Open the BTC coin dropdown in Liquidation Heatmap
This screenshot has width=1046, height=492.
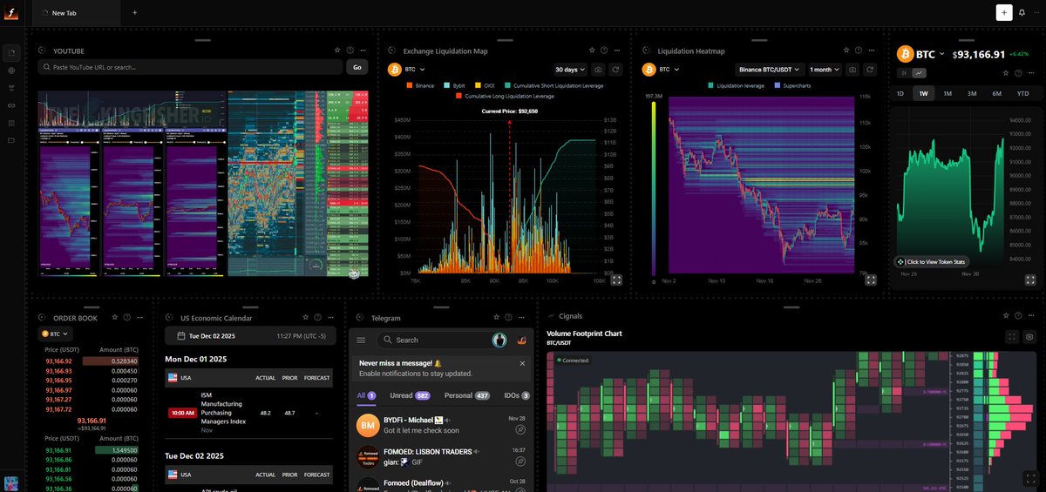[661, 69]
